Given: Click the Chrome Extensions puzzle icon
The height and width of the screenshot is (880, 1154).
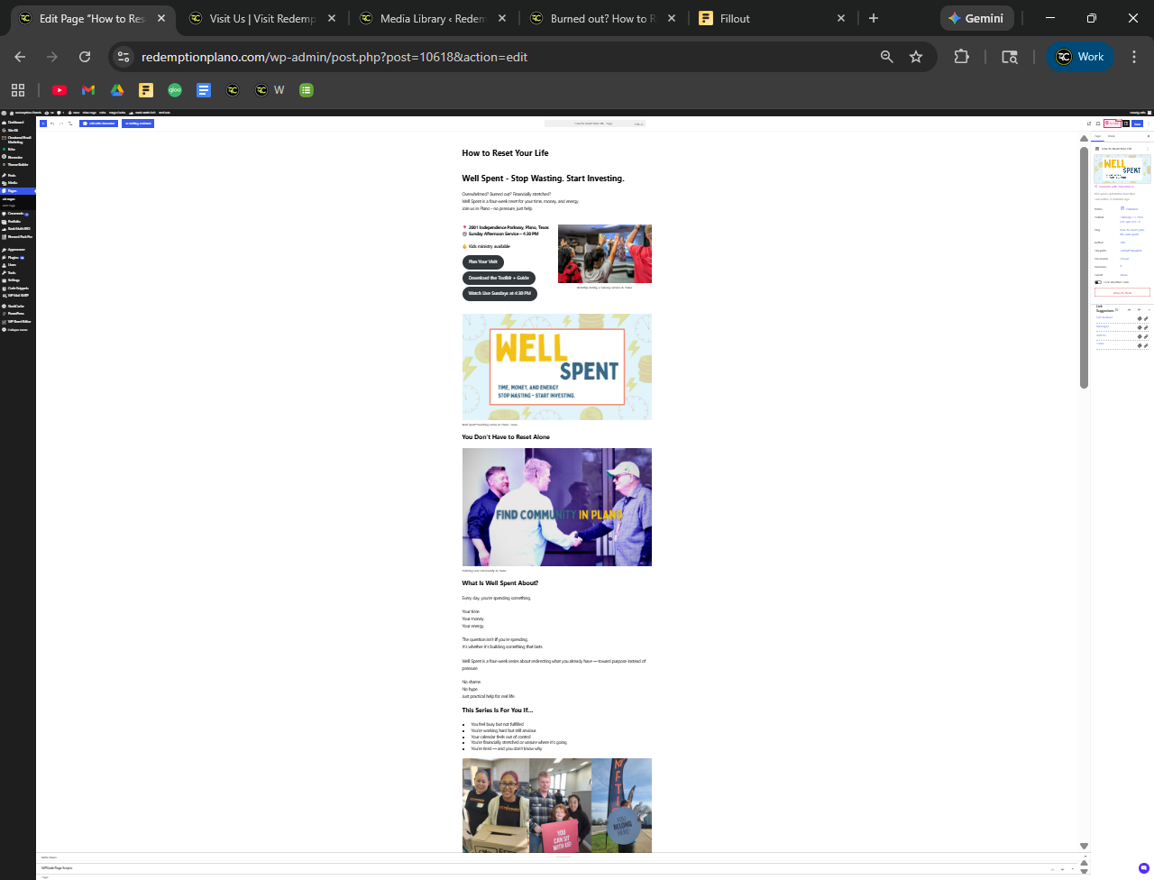Looking at the screenshot, I should coord(961,57).
